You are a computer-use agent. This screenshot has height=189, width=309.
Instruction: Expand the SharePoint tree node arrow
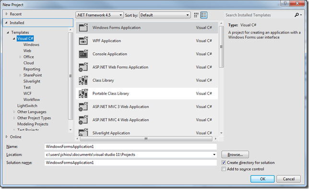click(20, 75)
